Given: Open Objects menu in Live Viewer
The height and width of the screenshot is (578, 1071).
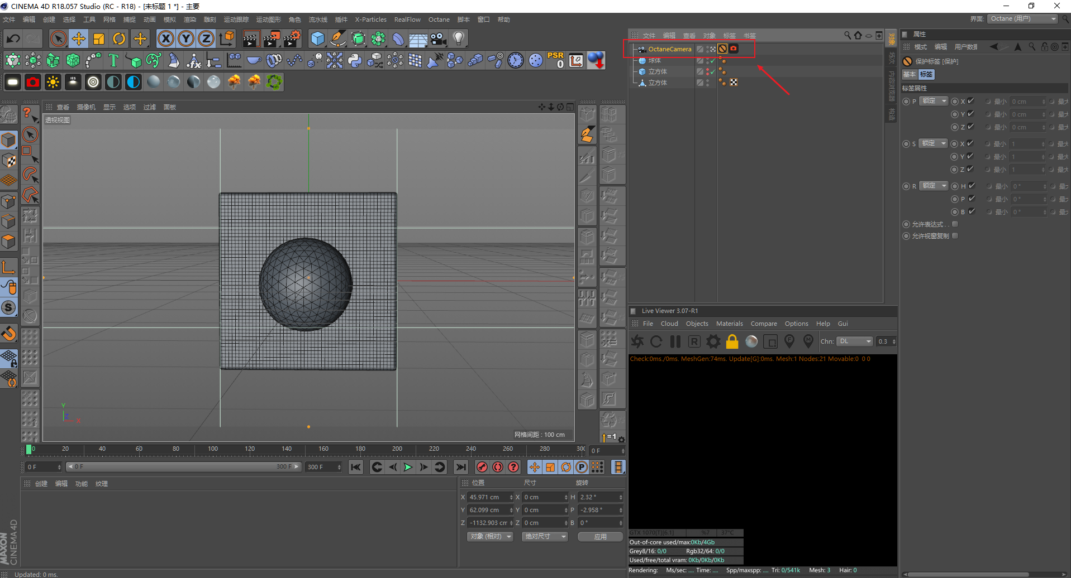Looking at the screenshot, I should pyautogui.click(x=697, y=324).
